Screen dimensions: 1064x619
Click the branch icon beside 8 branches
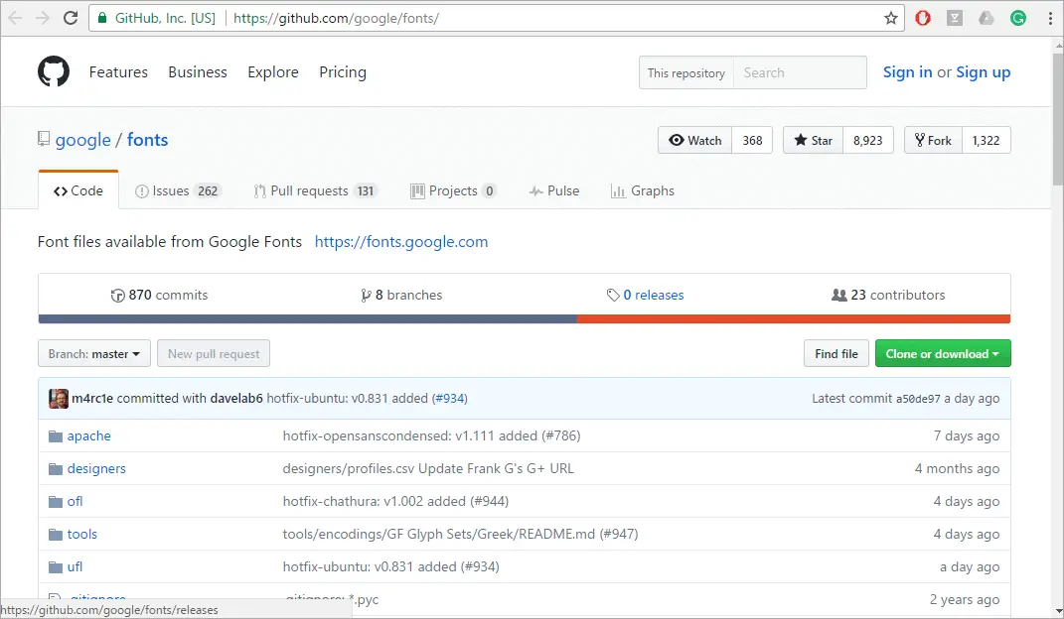tap(366, 296)
